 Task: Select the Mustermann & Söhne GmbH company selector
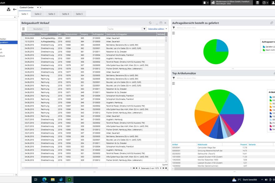point(232,2)
